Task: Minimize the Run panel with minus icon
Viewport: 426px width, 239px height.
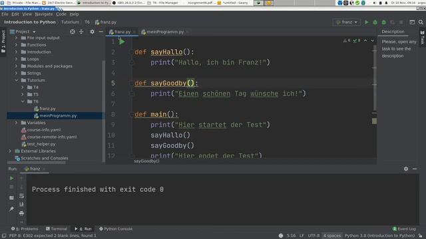Action: click(x=415, y=169)
